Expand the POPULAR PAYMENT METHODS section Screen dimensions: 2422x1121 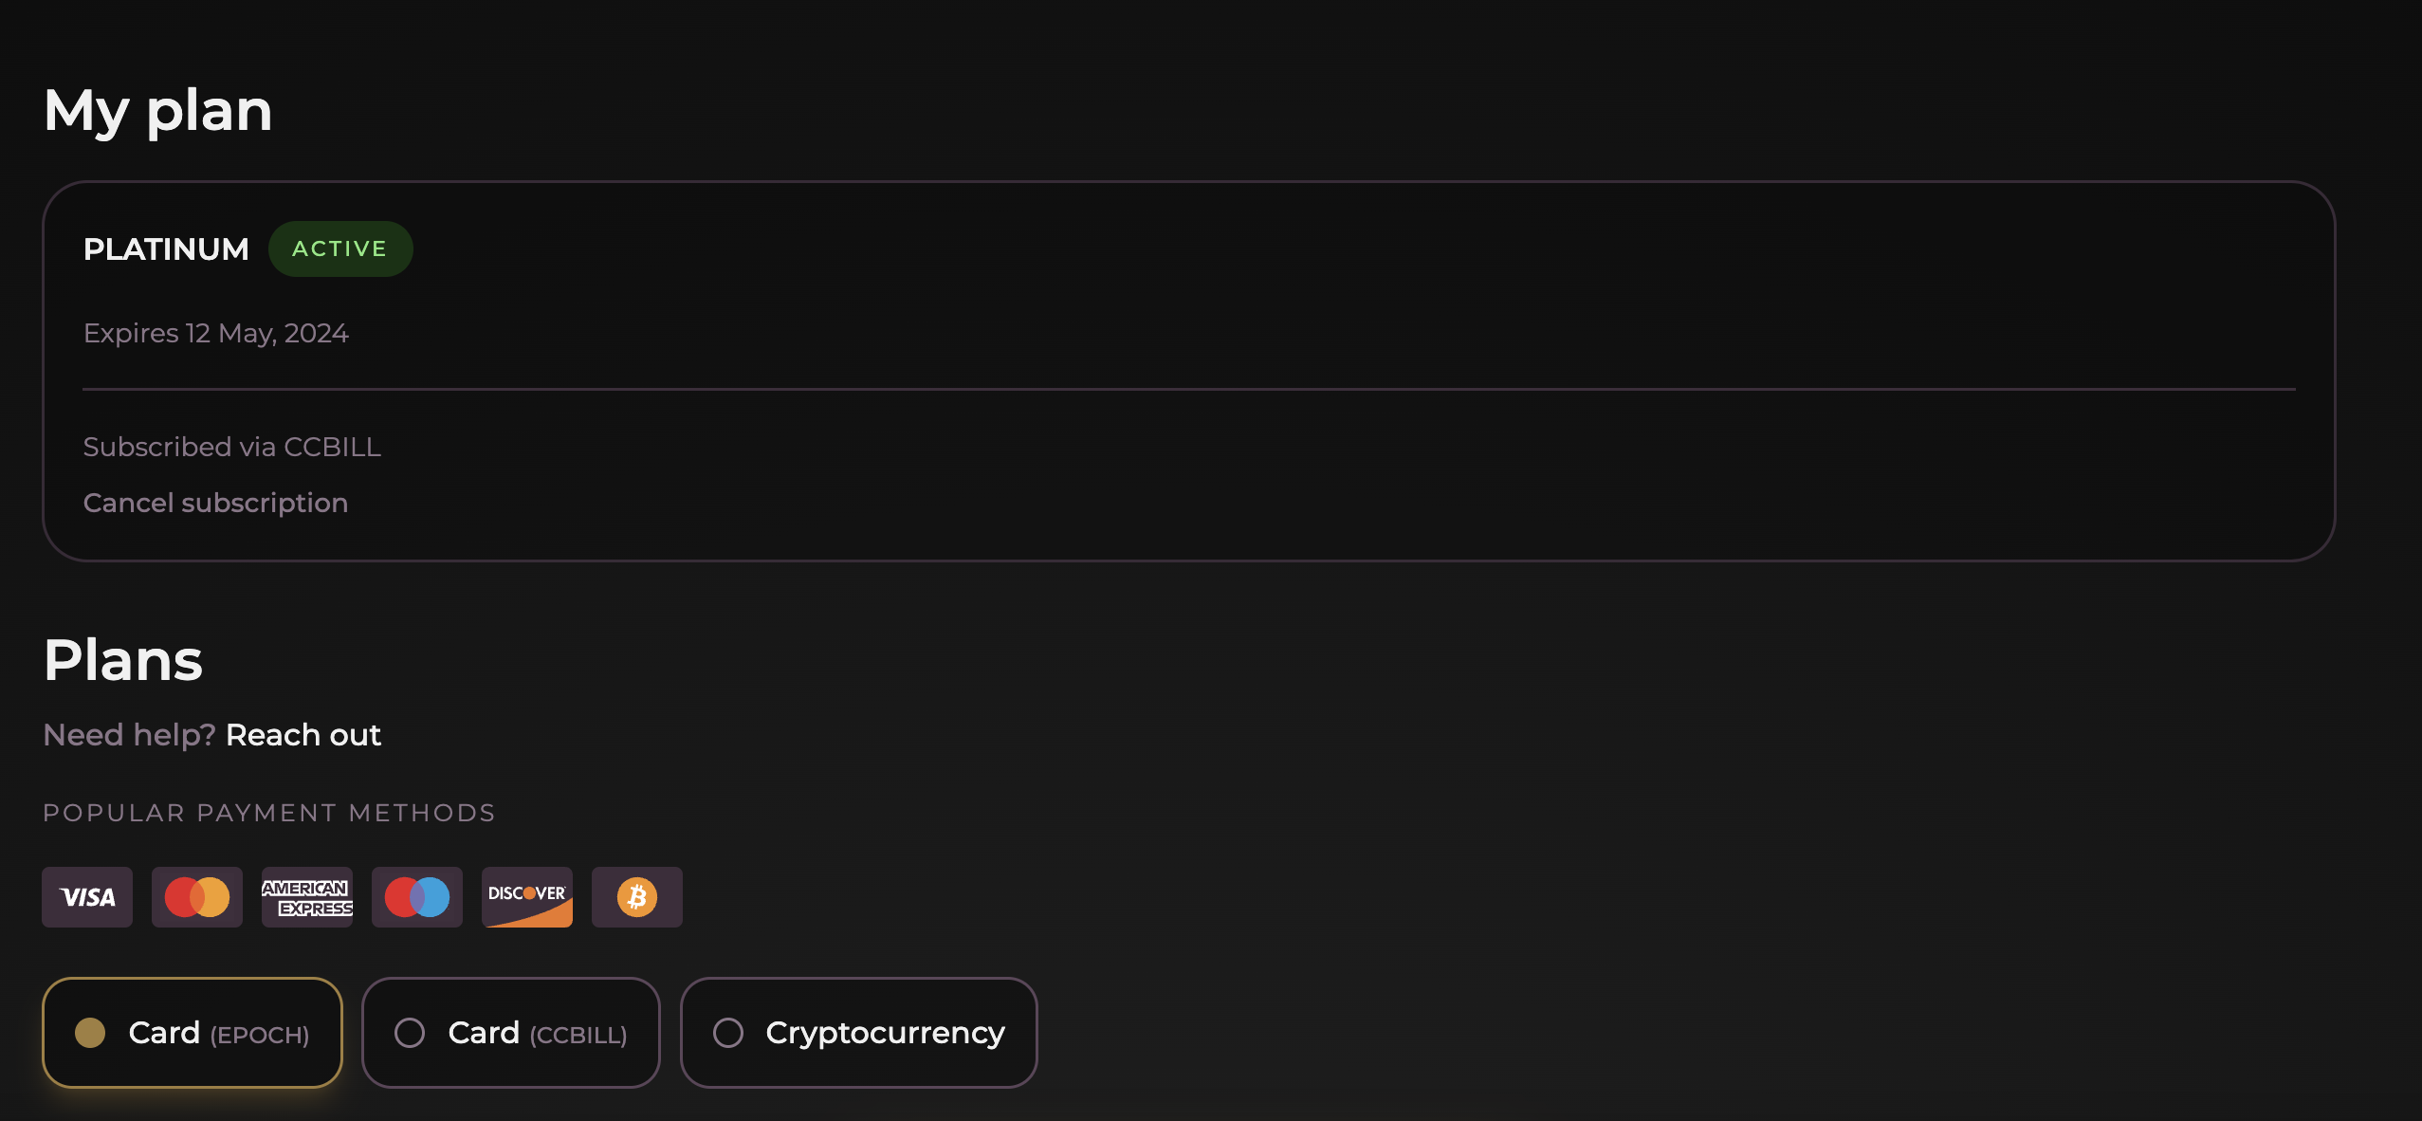point(268,812)
